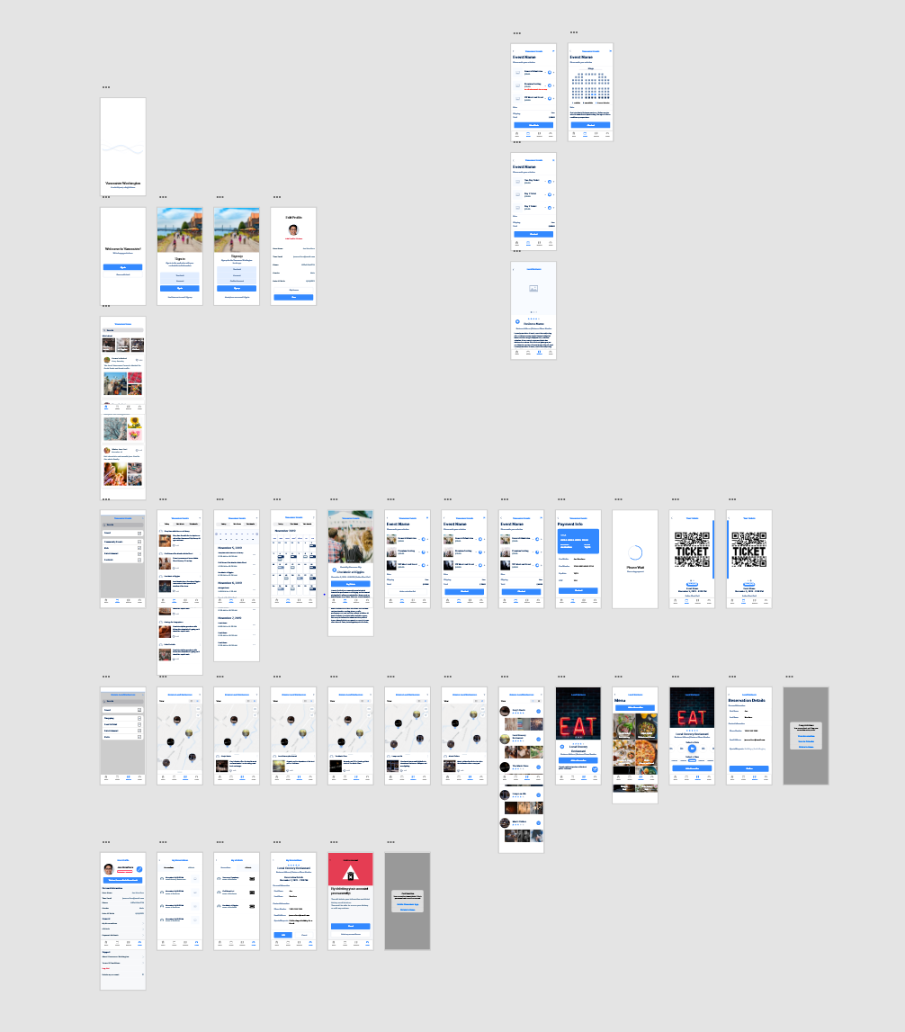Click the "Payment Info" heading

point(570,524)
